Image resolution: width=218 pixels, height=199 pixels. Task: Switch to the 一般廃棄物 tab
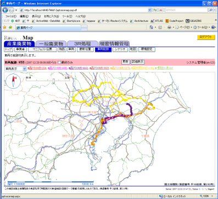click(51, 44)
